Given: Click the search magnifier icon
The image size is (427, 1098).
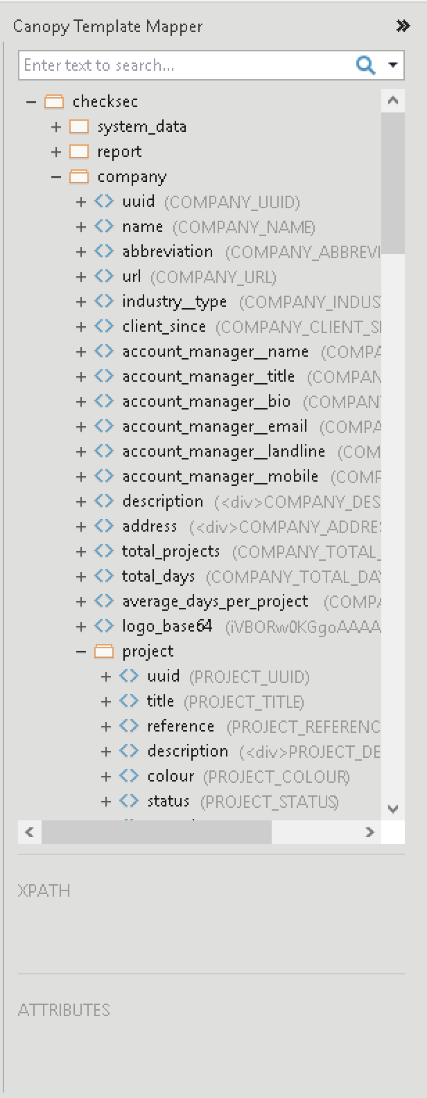Looking at the screenshot, I should click(365, 65).
